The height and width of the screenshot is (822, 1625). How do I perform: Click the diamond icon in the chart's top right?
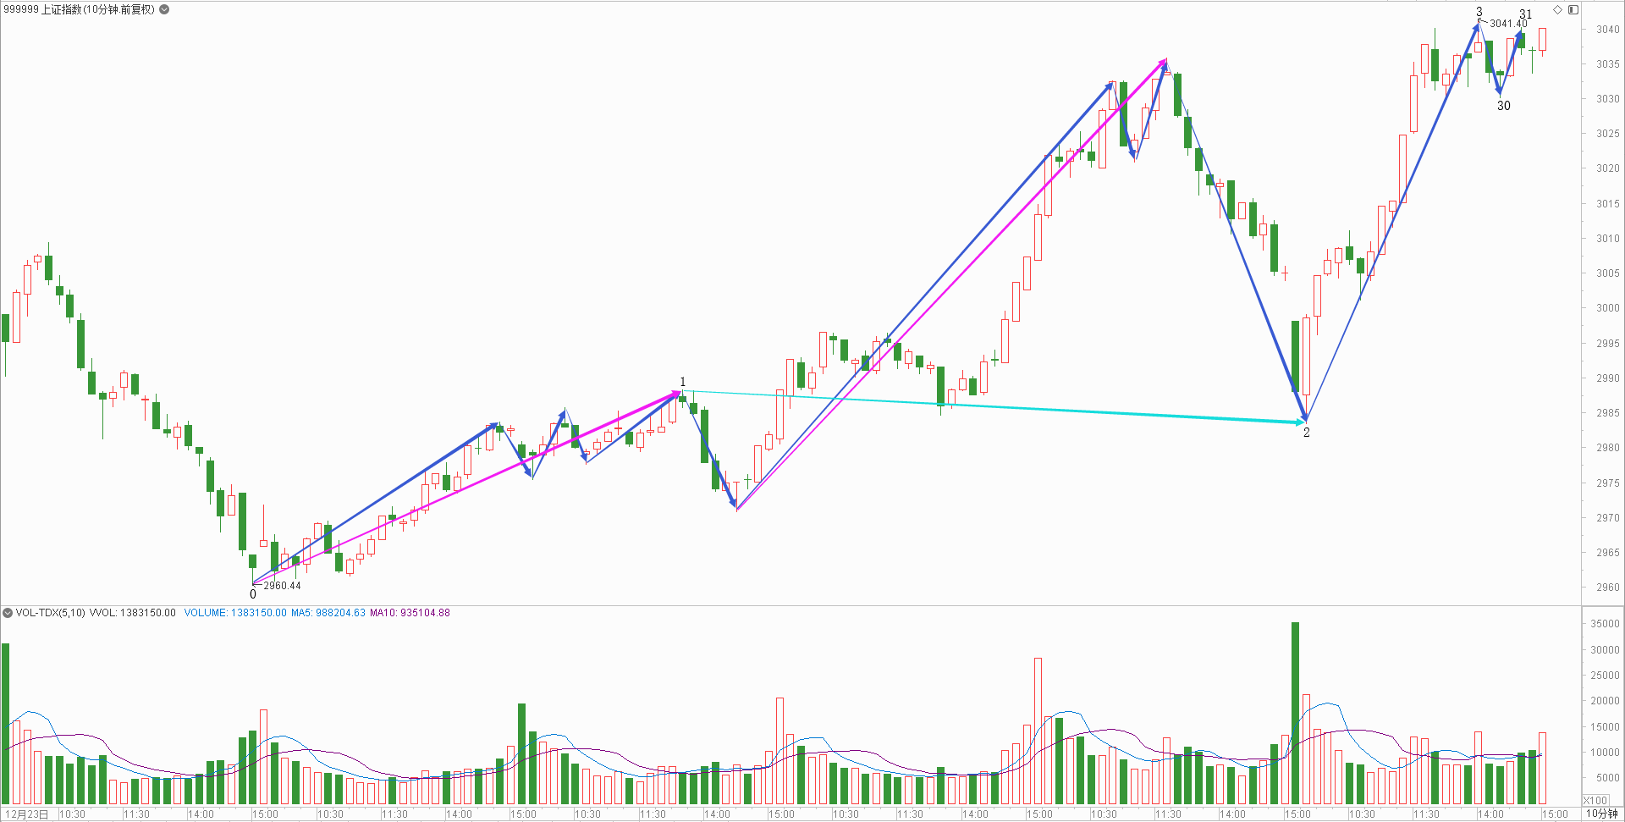(x=1557, y=9)
